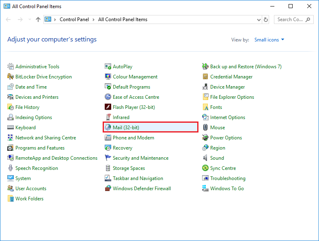This screenshot has width=319, height=241.
Task: Expand the address bar history dropdown
Action: click(x=259, y=20)
